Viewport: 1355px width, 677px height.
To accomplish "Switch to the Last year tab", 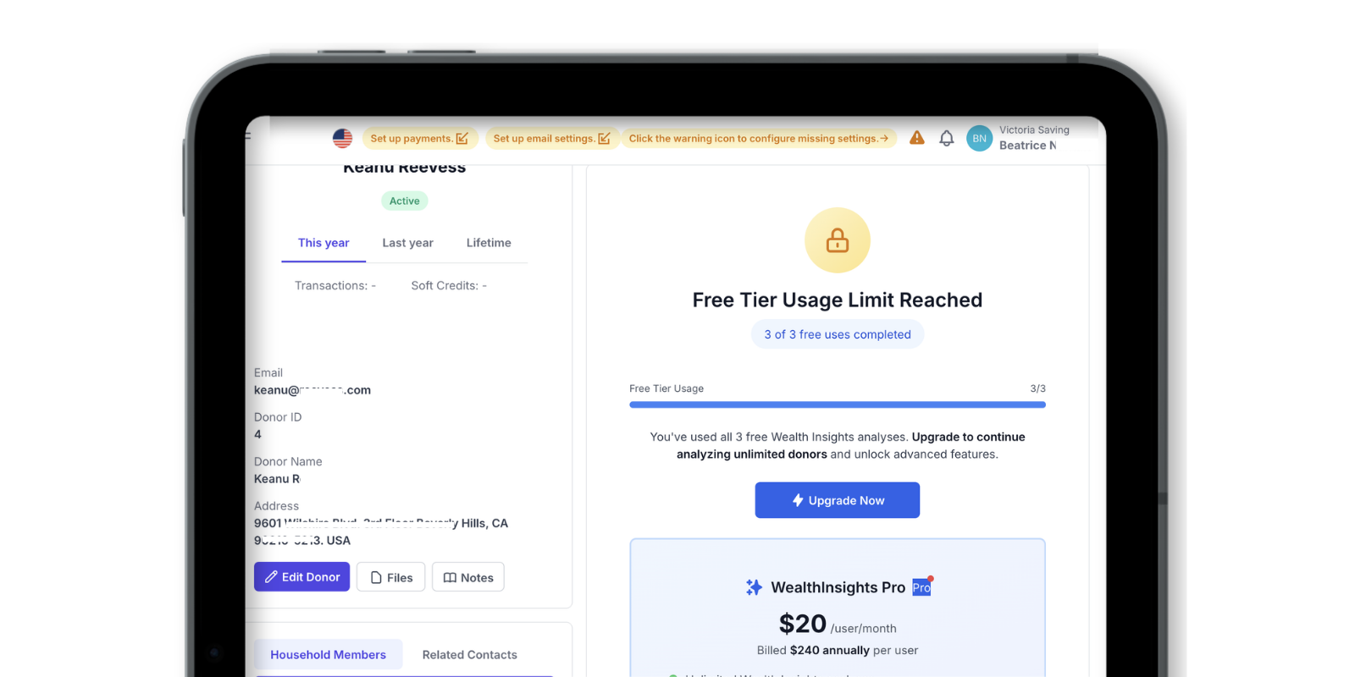I will tap(407, 243).
